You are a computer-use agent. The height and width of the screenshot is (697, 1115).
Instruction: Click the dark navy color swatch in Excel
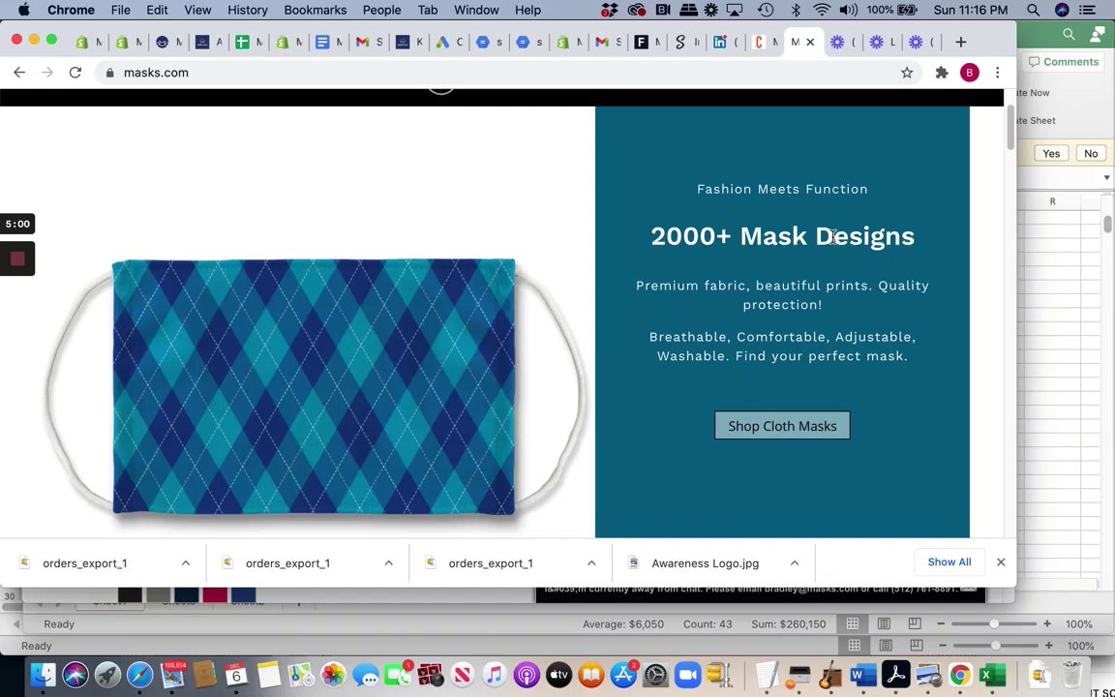(186, 595)
